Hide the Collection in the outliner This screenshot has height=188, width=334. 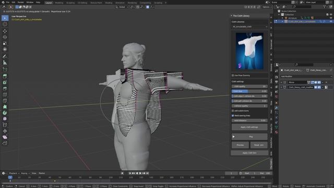tap(331, 15)
